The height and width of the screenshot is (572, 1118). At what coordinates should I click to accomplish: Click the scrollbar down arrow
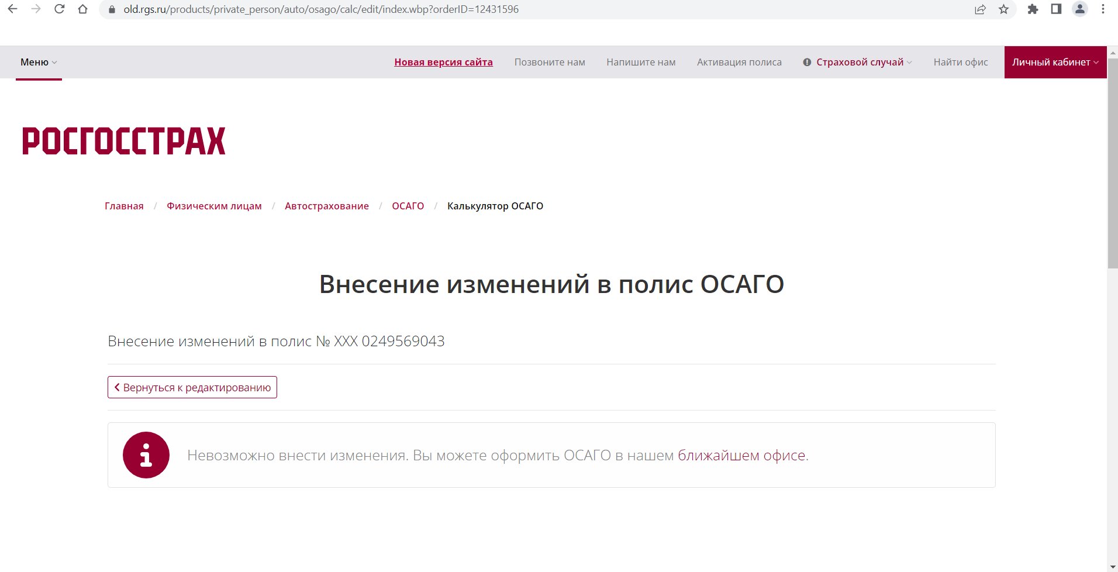[x=1113, y=567]
